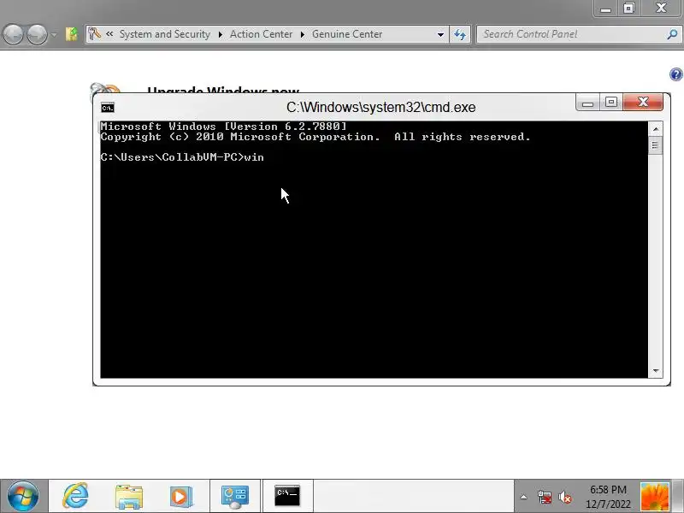Close the Control Panel window
Screen dimensions: 684x513
(x=661, y=8)
